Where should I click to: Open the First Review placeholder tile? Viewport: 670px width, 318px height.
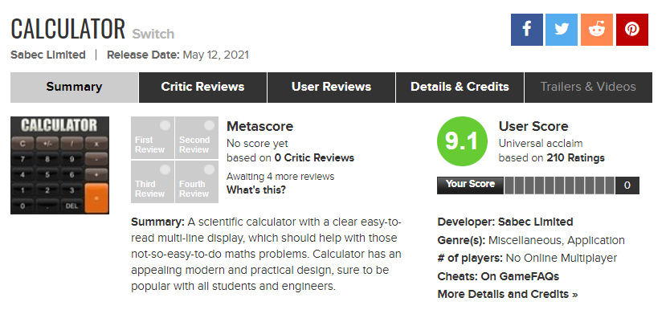[152, 138]
